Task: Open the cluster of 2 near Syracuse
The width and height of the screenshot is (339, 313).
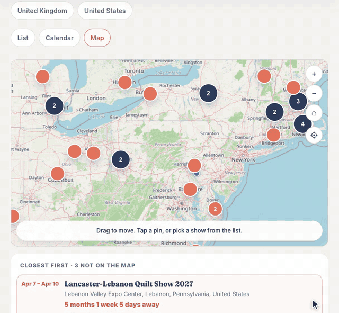Action: 208,93
